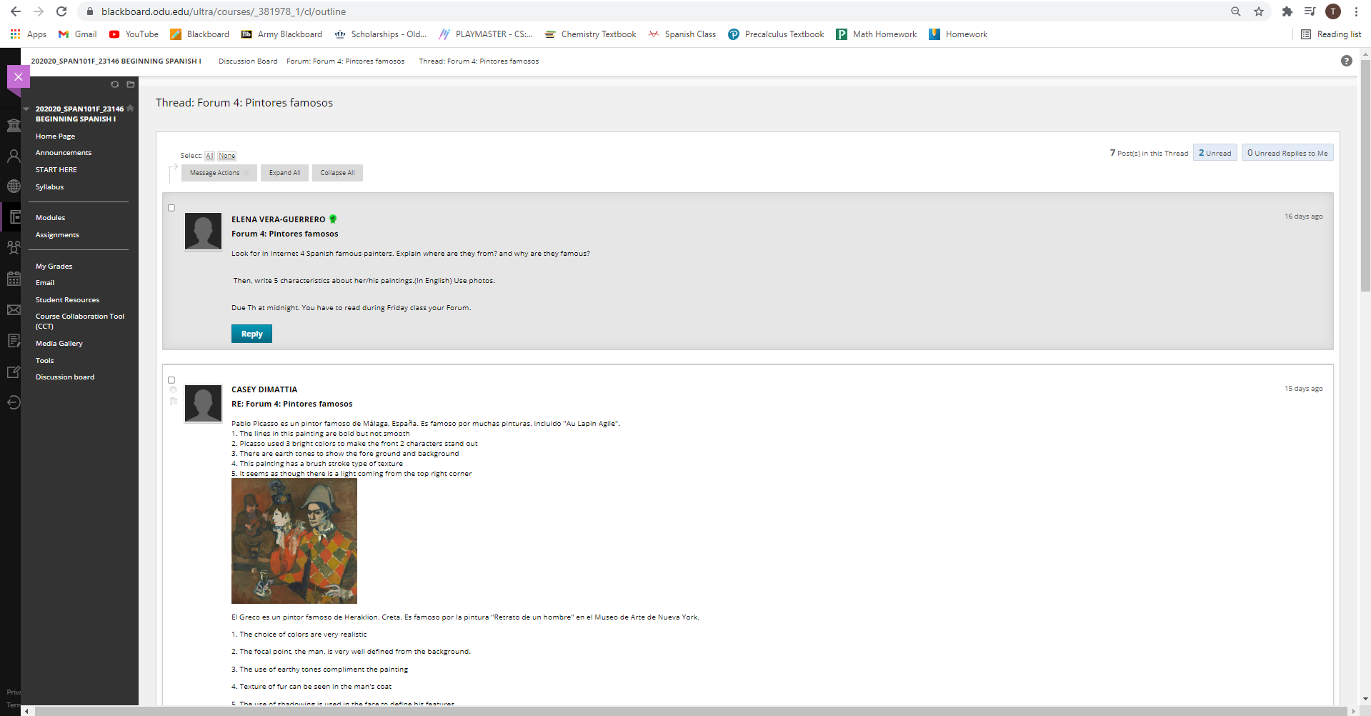Open the Gmail bookmark
Viewport: 1371px width, 716px height.
pyautogui.click(x=78, y=34)
